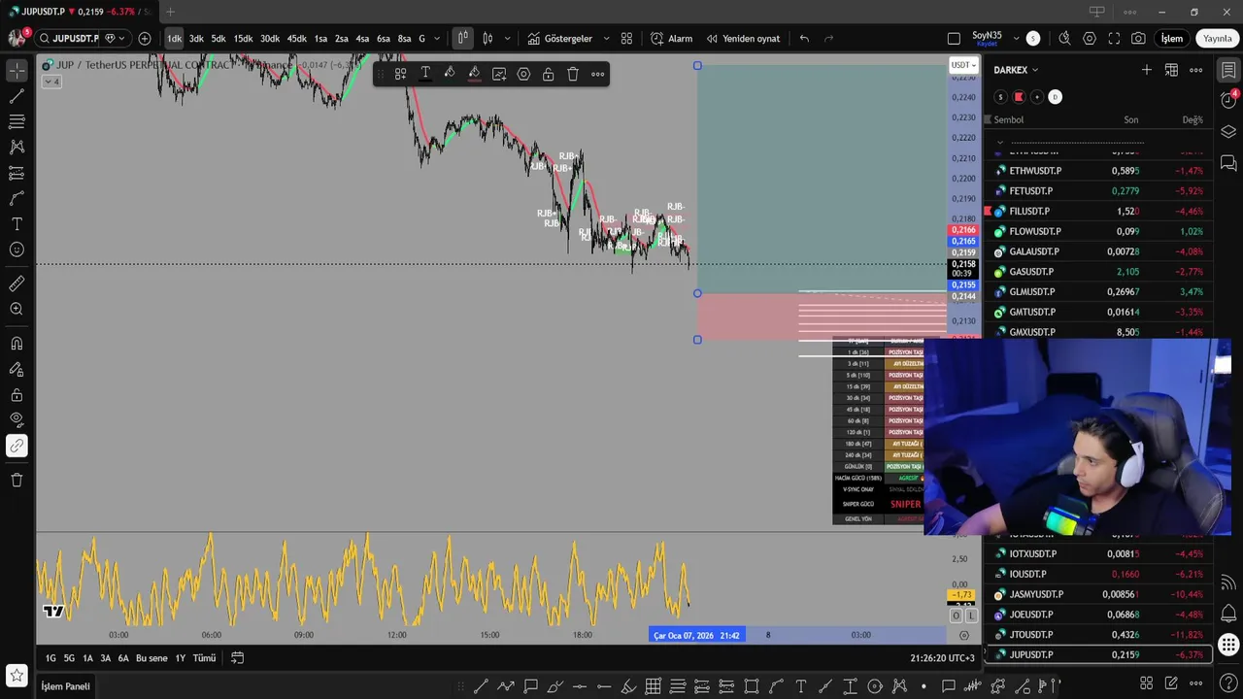Viewport: 1243px width, 699px height.
Task: Lock the selected drawing in floating toolbar
Action: pyautogui.click(x=548, y=74)
